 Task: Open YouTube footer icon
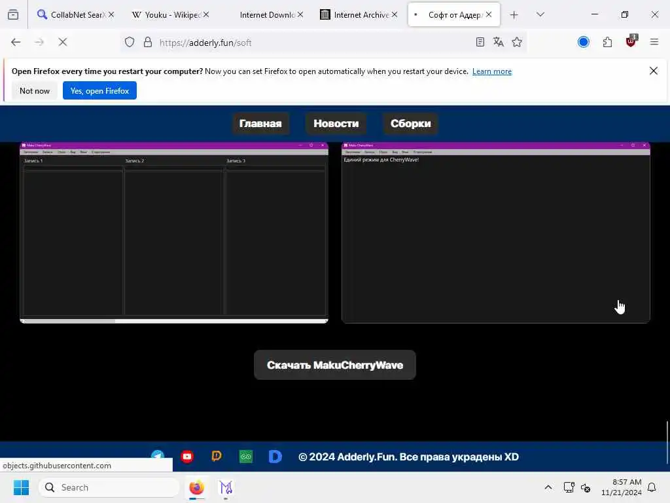click(186, 456)
